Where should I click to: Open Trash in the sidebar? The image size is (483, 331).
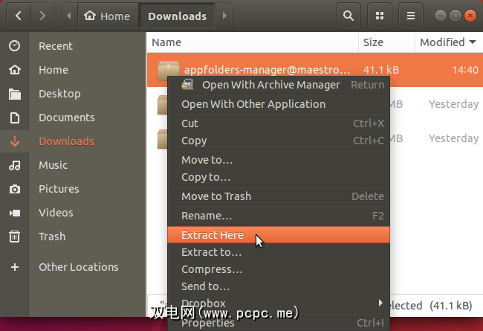[x=52, y=237]
